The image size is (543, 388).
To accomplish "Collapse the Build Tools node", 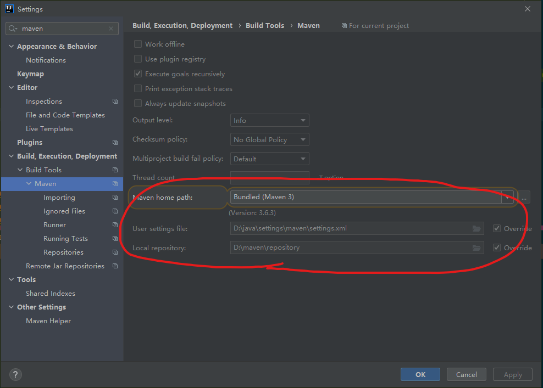I will point(20,170).
